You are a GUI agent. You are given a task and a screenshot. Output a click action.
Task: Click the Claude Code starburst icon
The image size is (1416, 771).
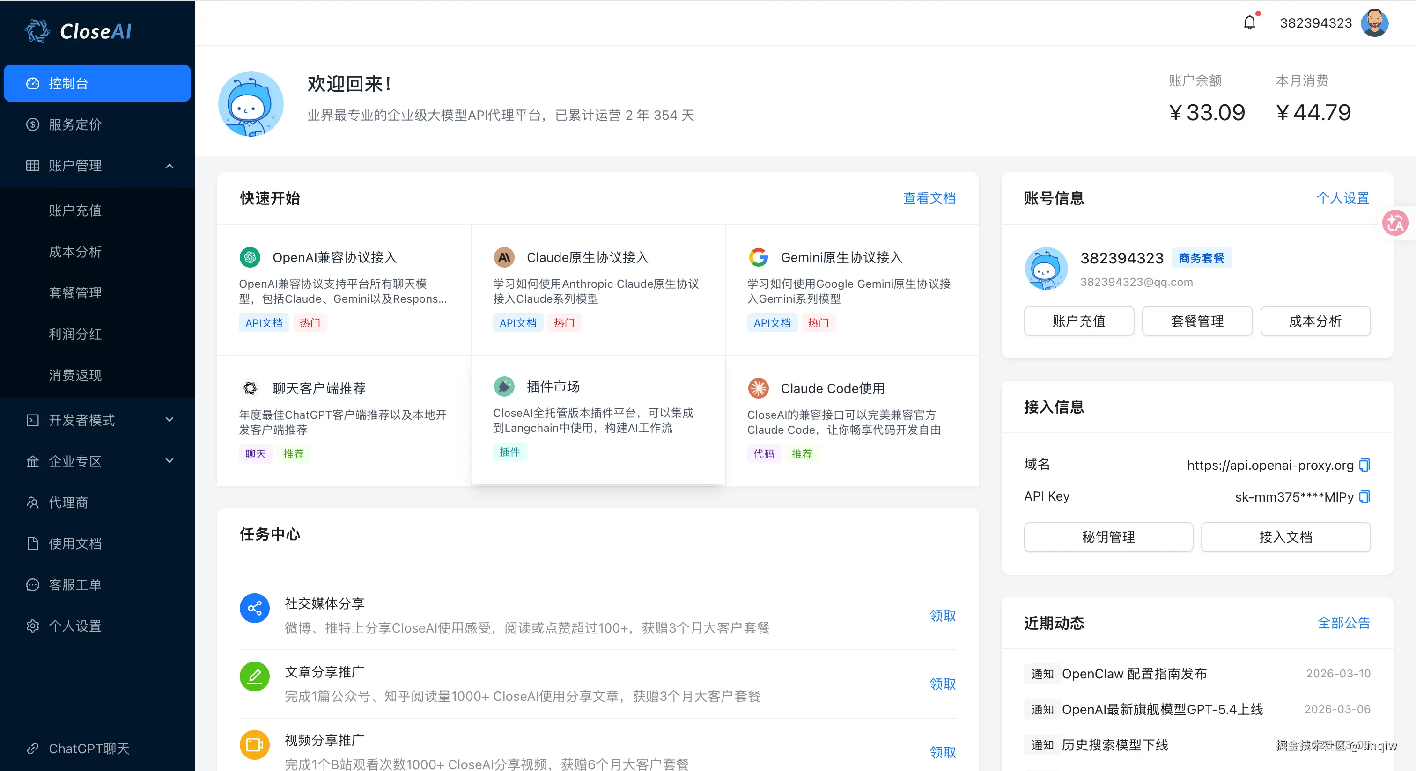point(758,388)
